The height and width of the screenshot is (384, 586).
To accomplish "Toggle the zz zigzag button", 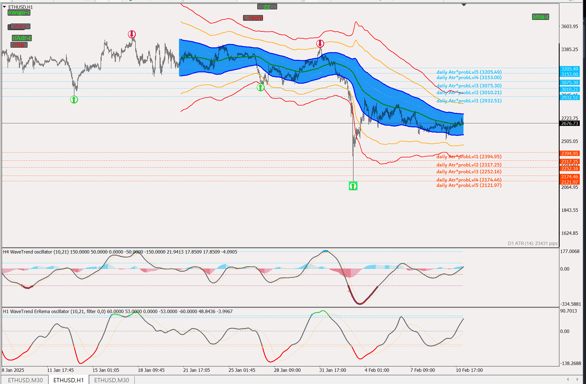I will click(267, 7).
